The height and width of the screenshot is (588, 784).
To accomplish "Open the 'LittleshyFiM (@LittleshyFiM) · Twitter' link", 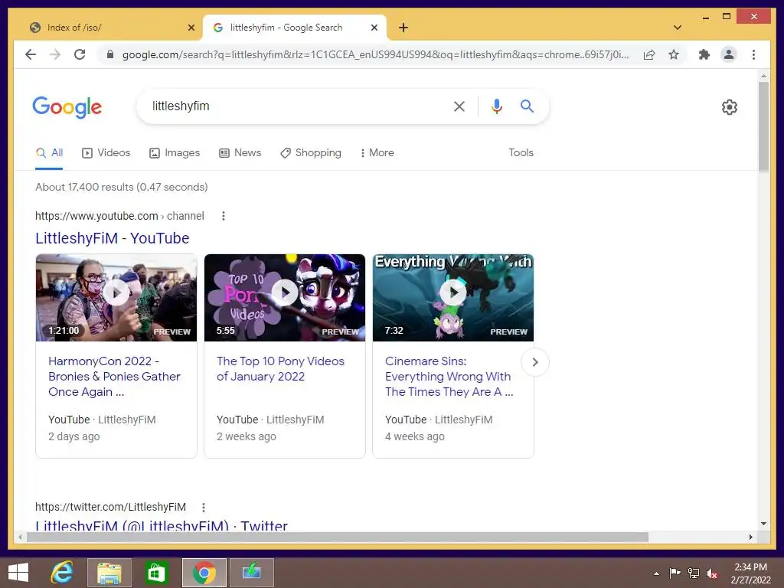I will pos(161,525).
